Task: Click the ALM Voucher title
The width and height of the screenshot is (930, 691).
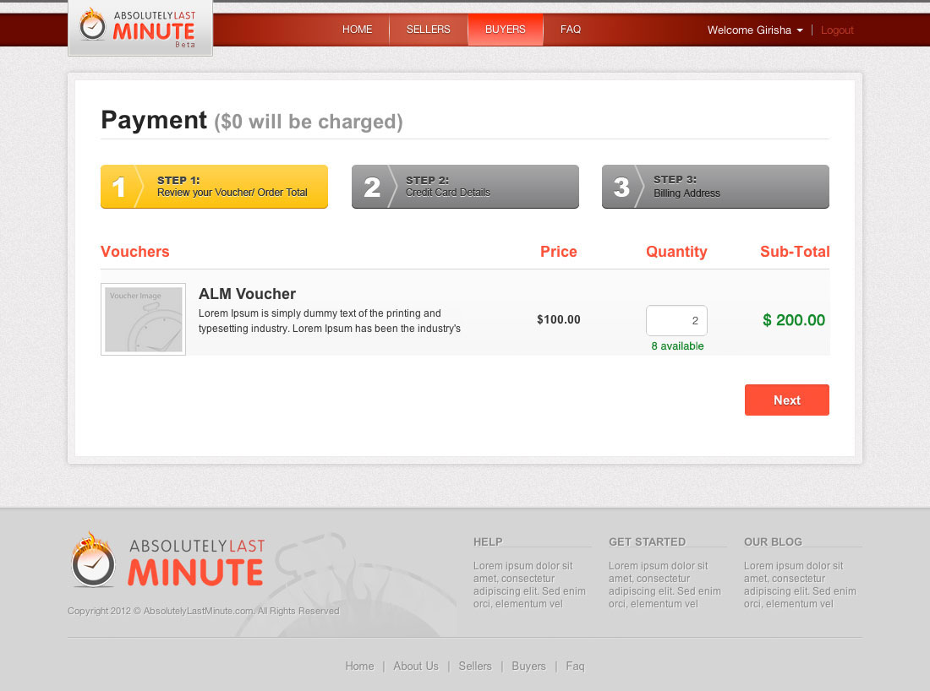Action: click(247, 294)
